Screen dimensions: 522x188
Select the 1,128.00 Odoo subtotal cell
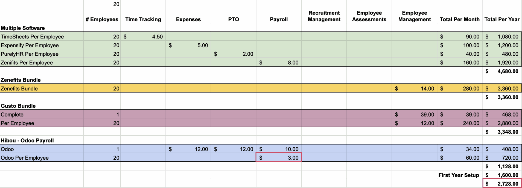(x=502, y=166)
